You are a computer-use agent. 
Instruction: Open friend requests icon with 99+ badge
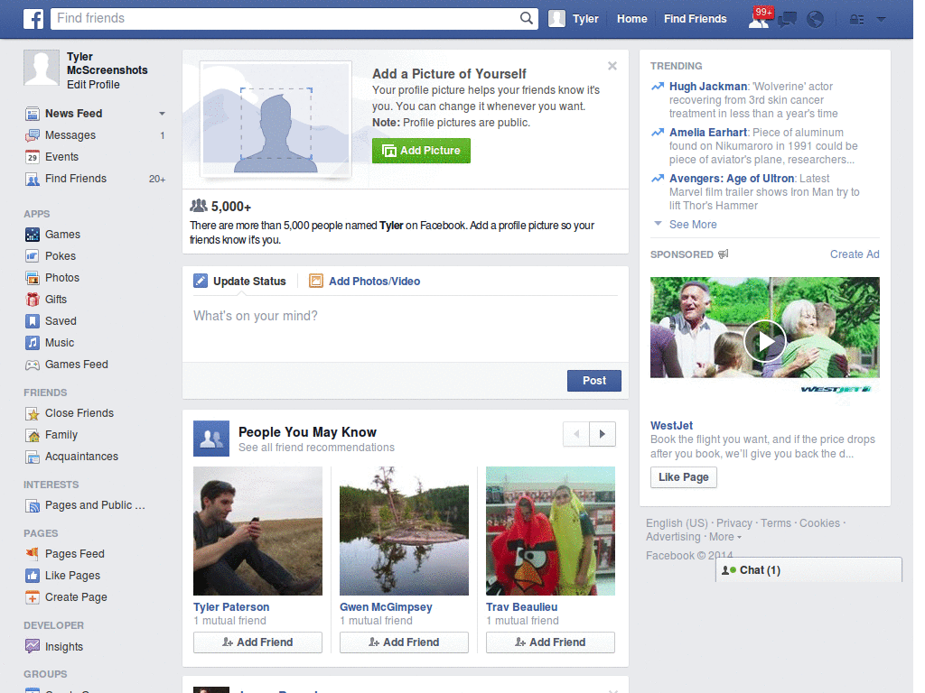coord(759,18)
